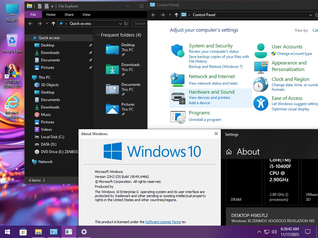This screenshot has height=238, width=318.
Task: Select Network in navigation pane
Action: click(45, 162)
